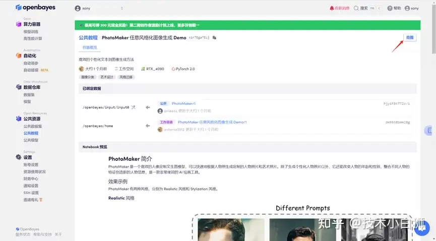Screen dimensions: 436x241
Task: Click the 艺术设计 tag
Action: (107, 77)
